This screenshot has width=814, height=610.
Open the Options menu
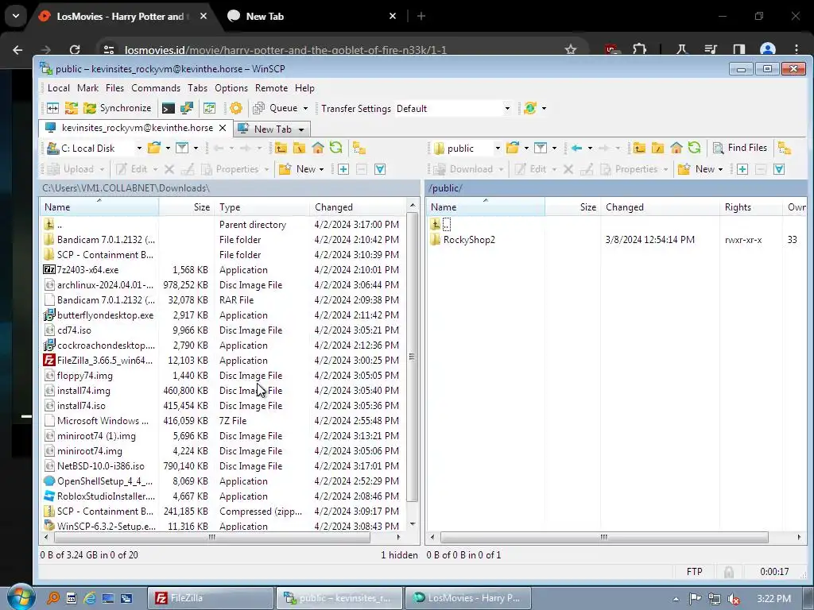pyautogui.click(x=231, y=88)
